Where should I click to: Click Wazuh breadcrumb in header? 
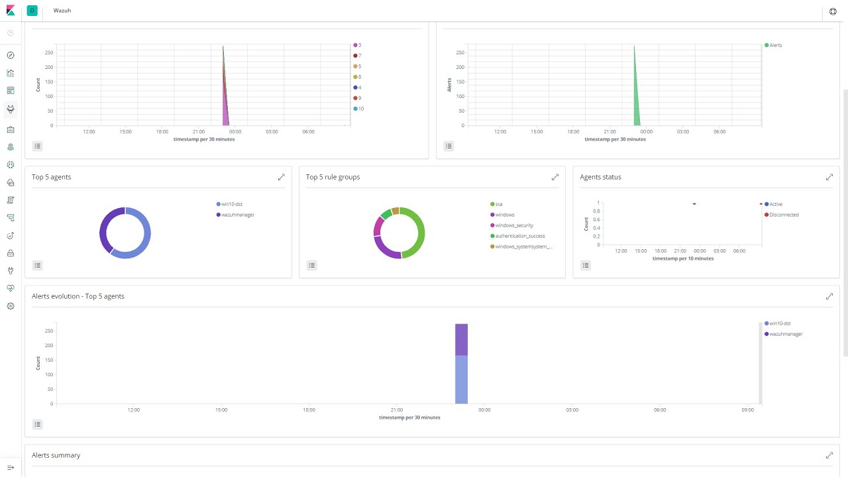[62, 11]
